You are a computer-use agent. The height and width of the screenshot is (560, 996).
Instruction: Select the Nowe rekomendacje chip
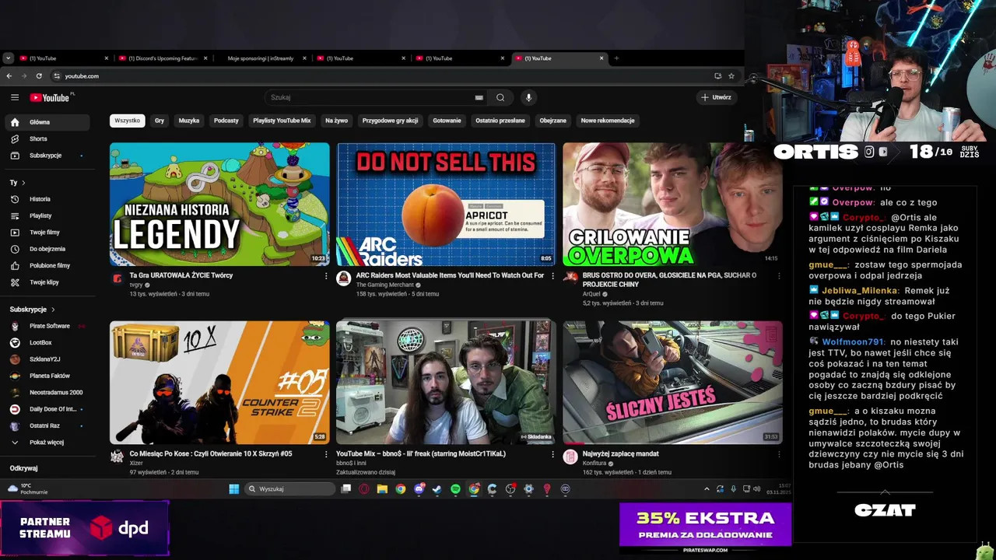pos(608,121)
